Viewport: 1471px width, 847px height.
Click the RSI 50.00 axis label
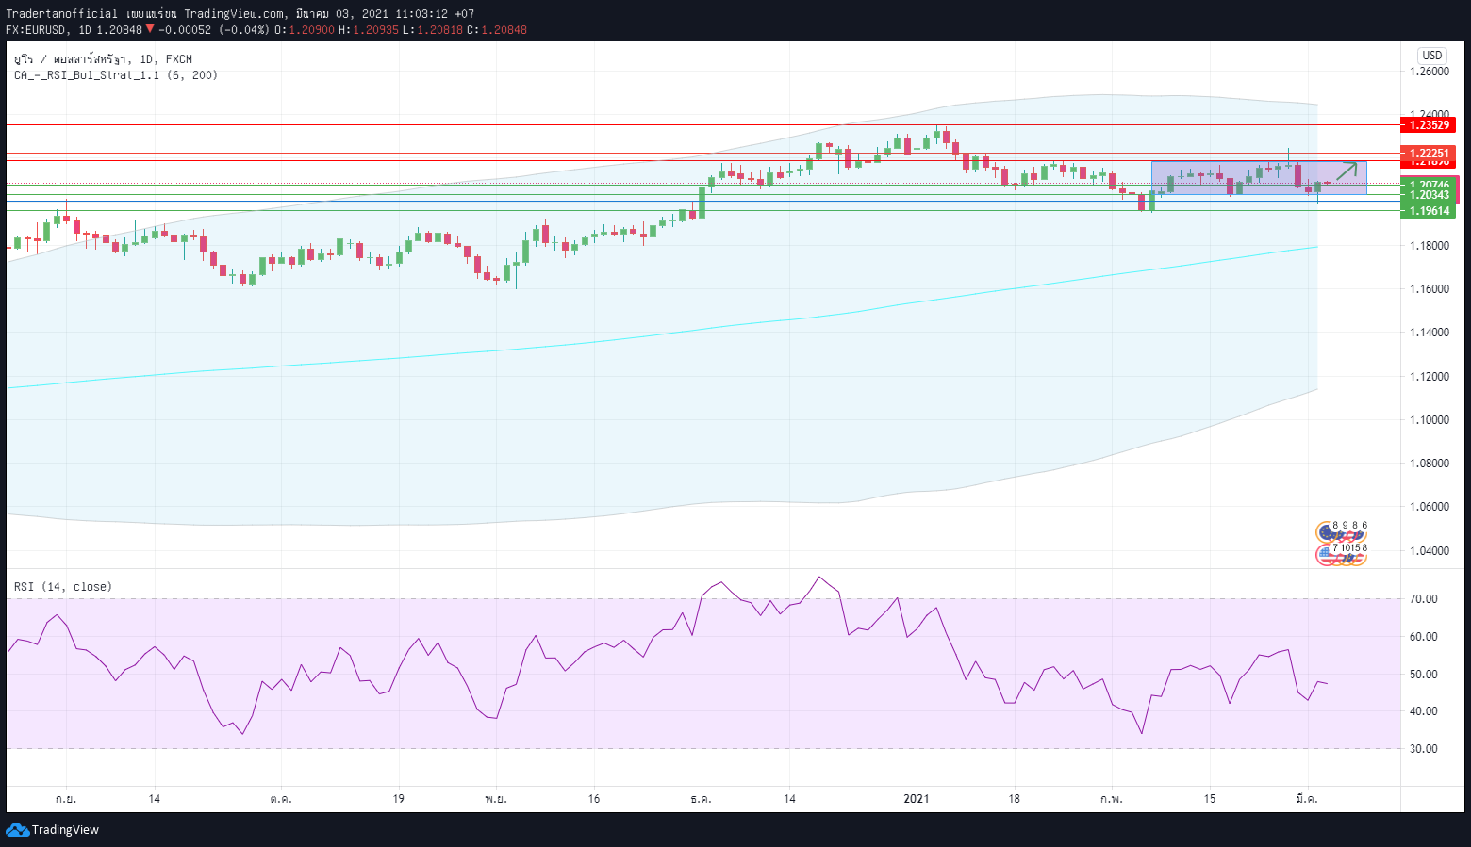1424,675
